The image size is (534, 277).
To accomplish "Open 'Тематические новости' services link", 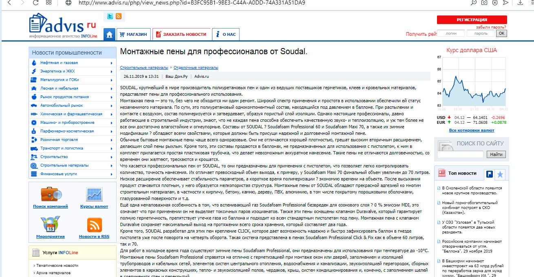I will point(57,266).
